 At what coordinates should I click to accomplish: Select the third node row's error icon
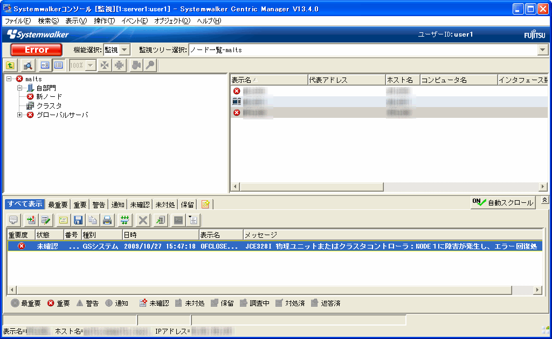pos(237,112)
